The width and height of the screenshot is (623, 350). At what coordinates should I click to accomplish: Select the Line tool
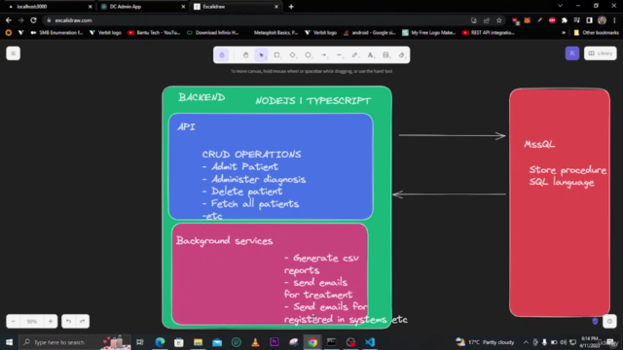340,55
